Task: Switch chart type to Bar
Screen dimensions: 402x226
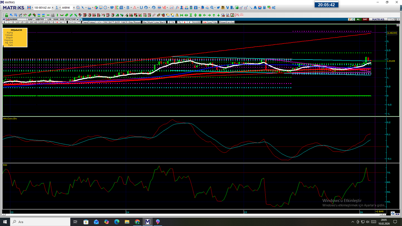Action: tap(145, 22)
